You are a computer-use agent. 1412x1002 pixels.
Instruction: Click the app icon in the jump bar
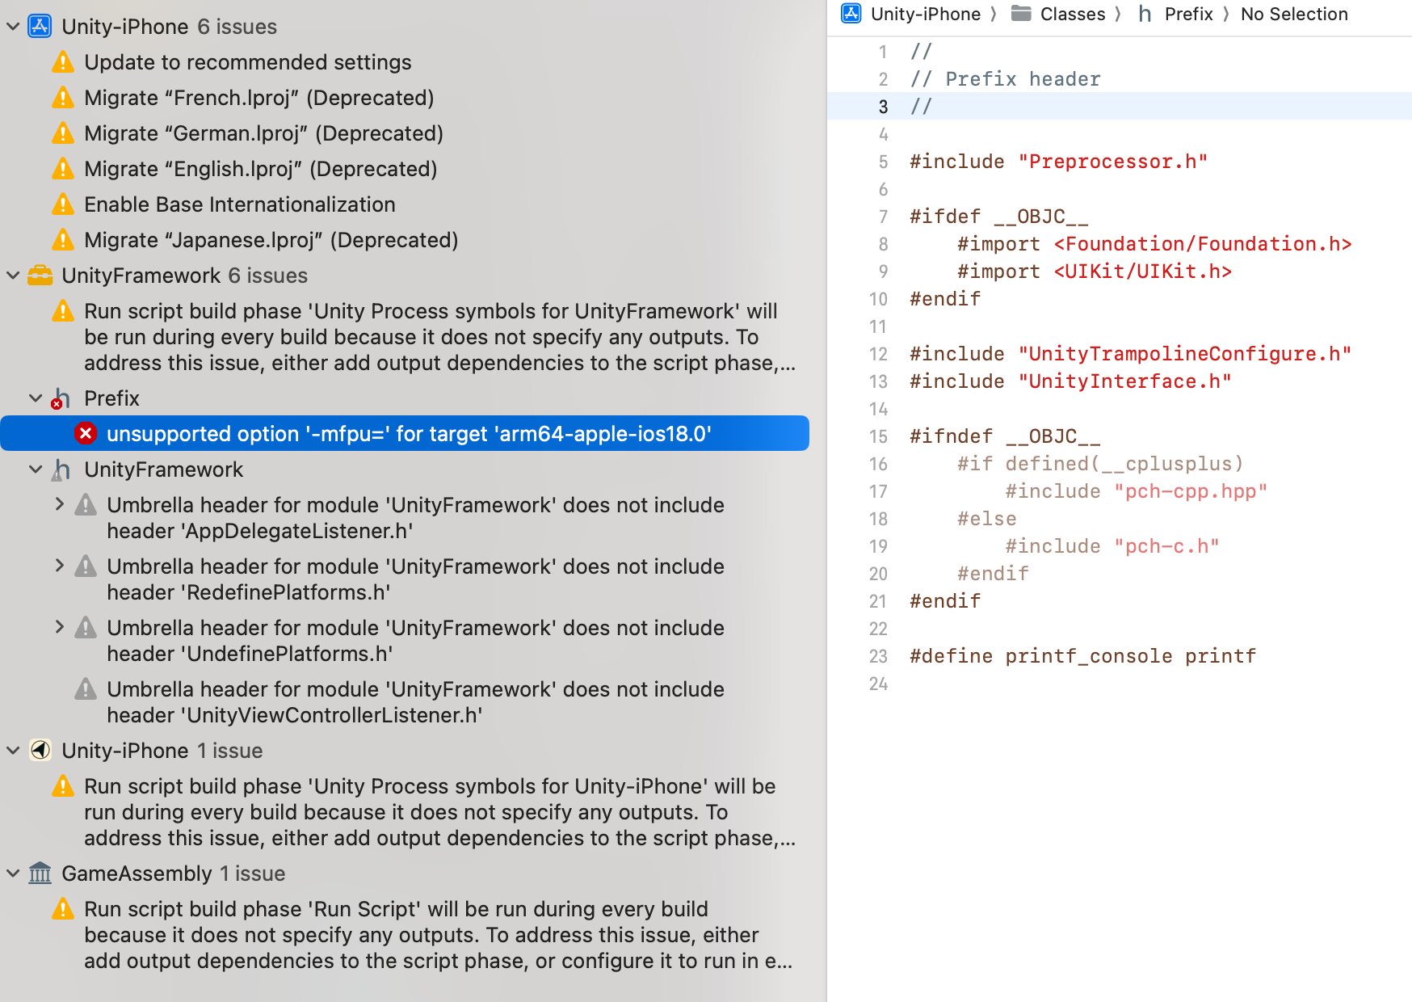pyautogui.click(x=850, y=13)
